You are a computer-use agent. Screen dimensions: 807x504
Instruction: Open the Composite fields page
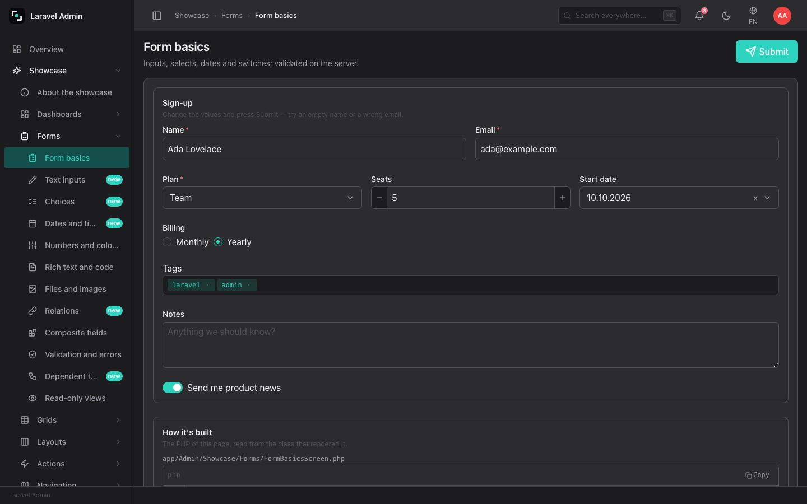[x=67, y=333]
